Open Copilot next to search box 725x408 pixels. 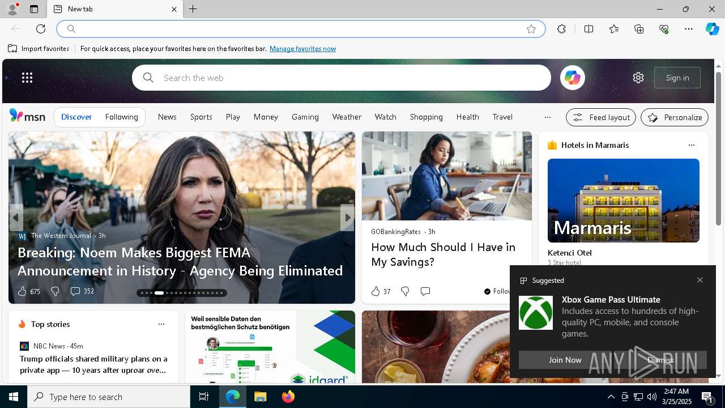click(x=572, y=78)
